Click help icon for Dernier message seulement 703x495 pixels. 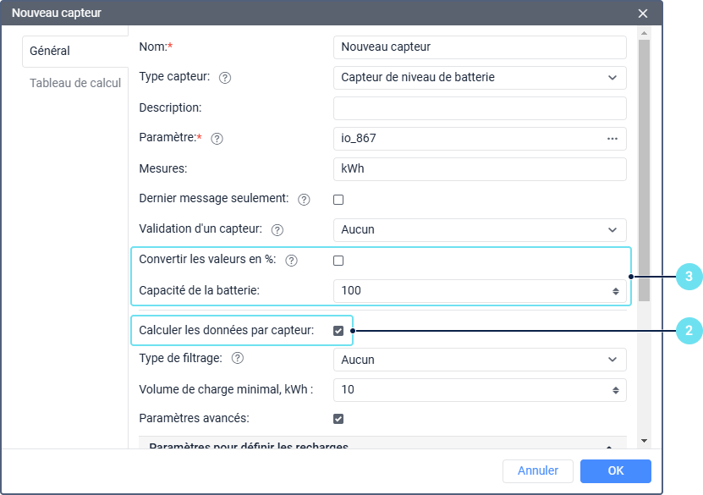(304, 200)
